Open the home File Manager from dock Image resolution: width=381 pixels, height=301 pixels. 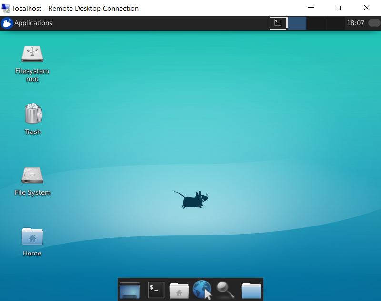click(179, 290)
